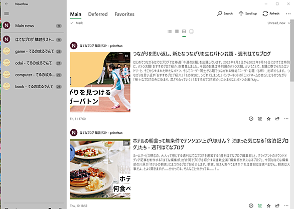Select Main news in the sidebar
The image size is (294, 209).
click(33, 26)
